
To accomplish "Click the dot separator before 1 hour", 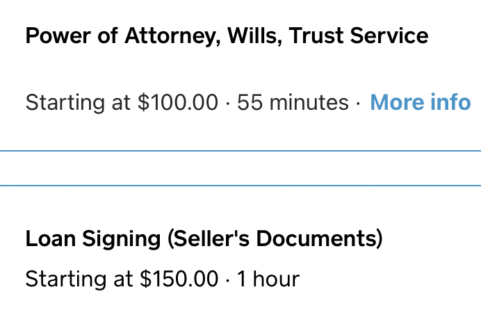I will pos(227,280).
